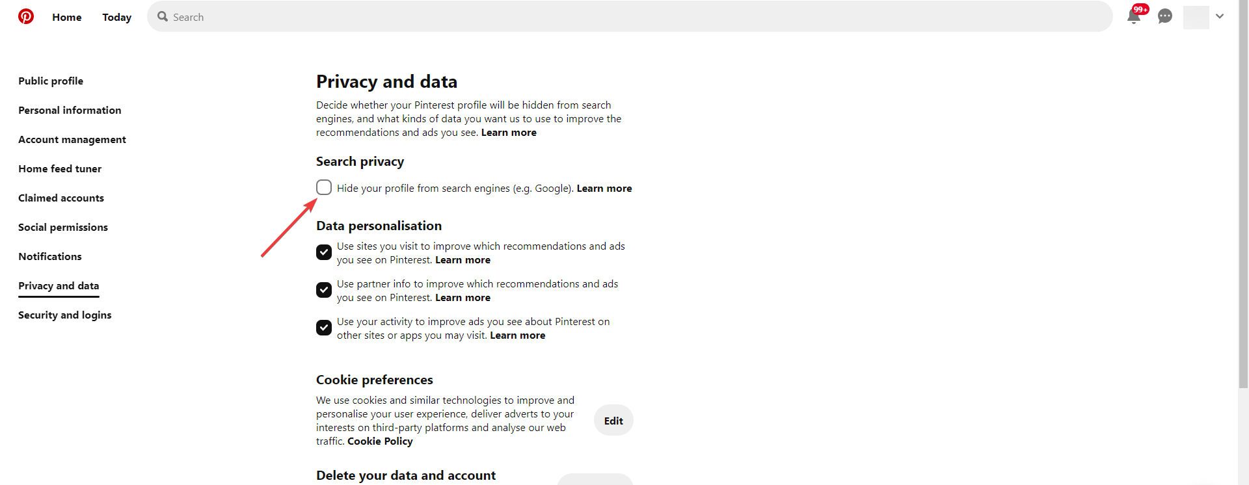Click Learn more next to search engines option

point(604,188)
